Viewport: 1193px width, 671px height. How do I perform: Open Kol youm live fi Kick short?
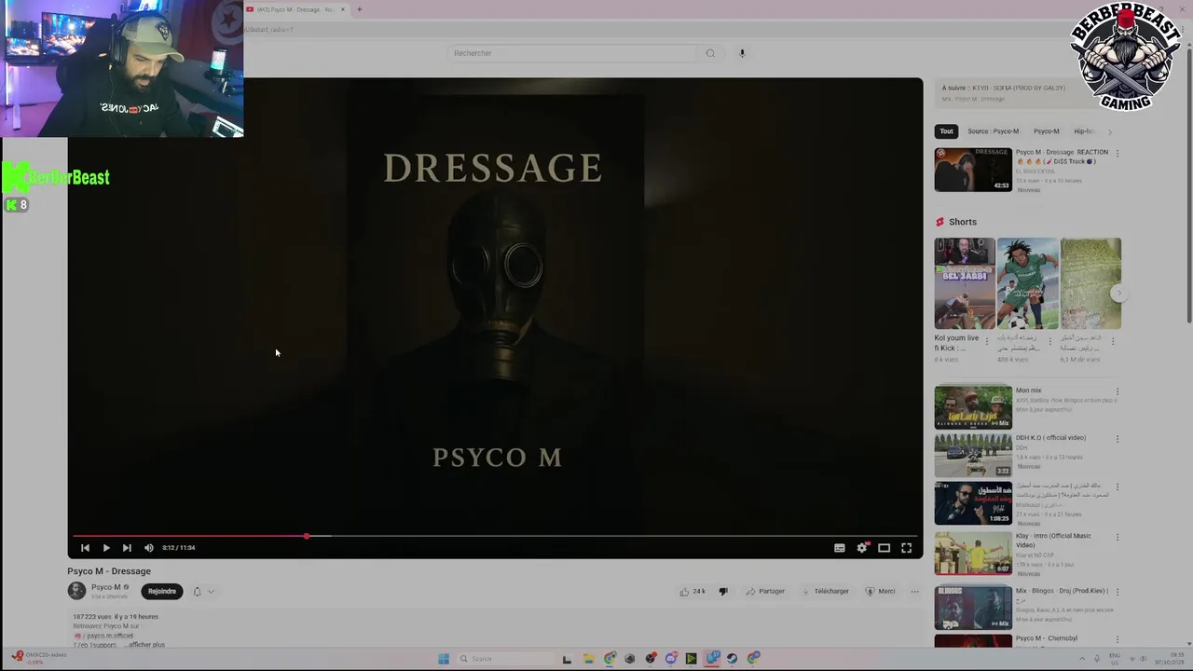click(x=964, y=283)
